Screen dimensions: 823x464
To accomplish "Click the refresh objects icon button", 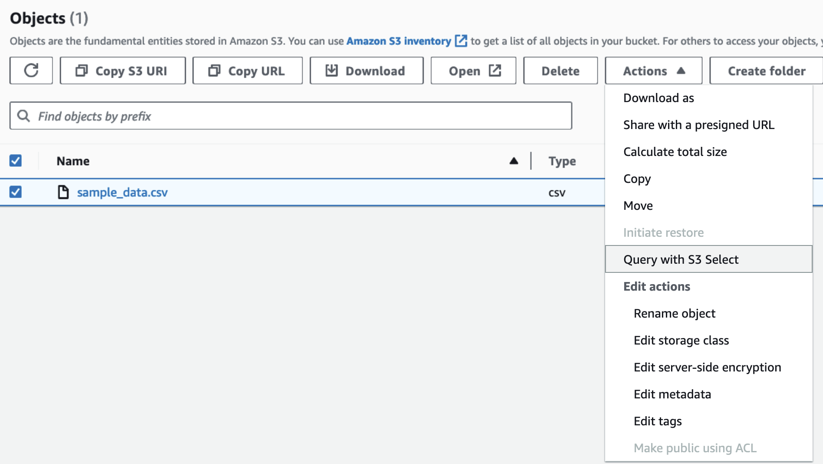I will [x=31, y=70].
